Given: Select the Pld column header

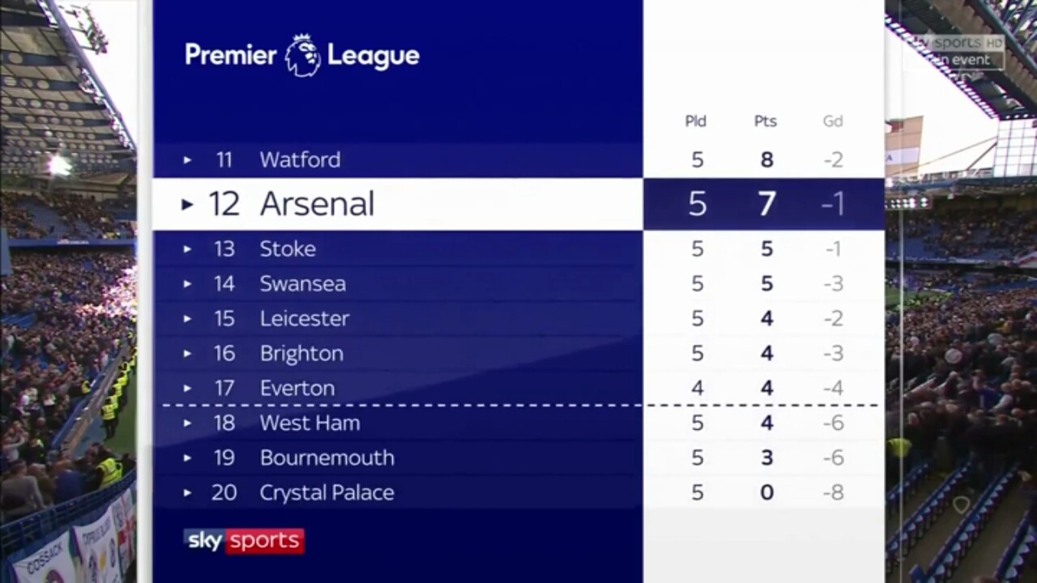Looking at the screenshot, I should (696, 121).
